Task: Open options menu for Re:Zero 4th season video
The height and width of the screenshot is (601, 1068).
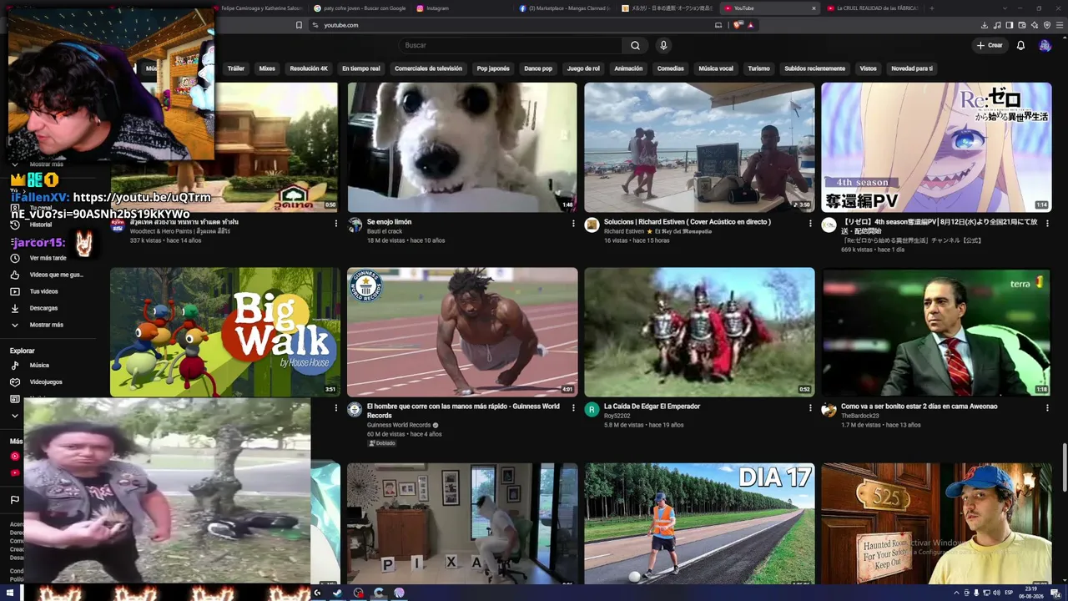Action: point(1047,223)
